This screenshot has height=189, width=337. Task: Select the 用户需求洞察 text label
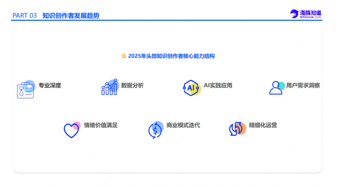(x=303, y=85)
